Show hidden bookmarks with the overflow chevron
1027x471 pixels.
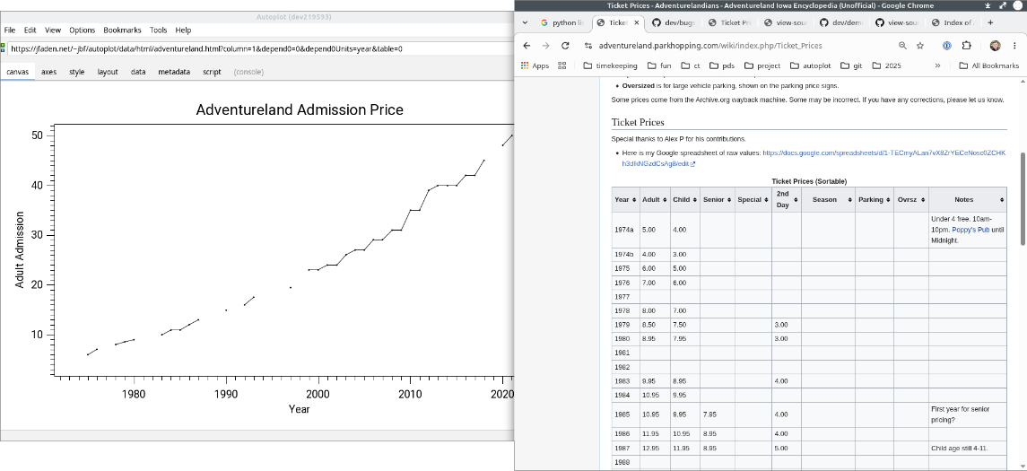click(x=937, y=65)
